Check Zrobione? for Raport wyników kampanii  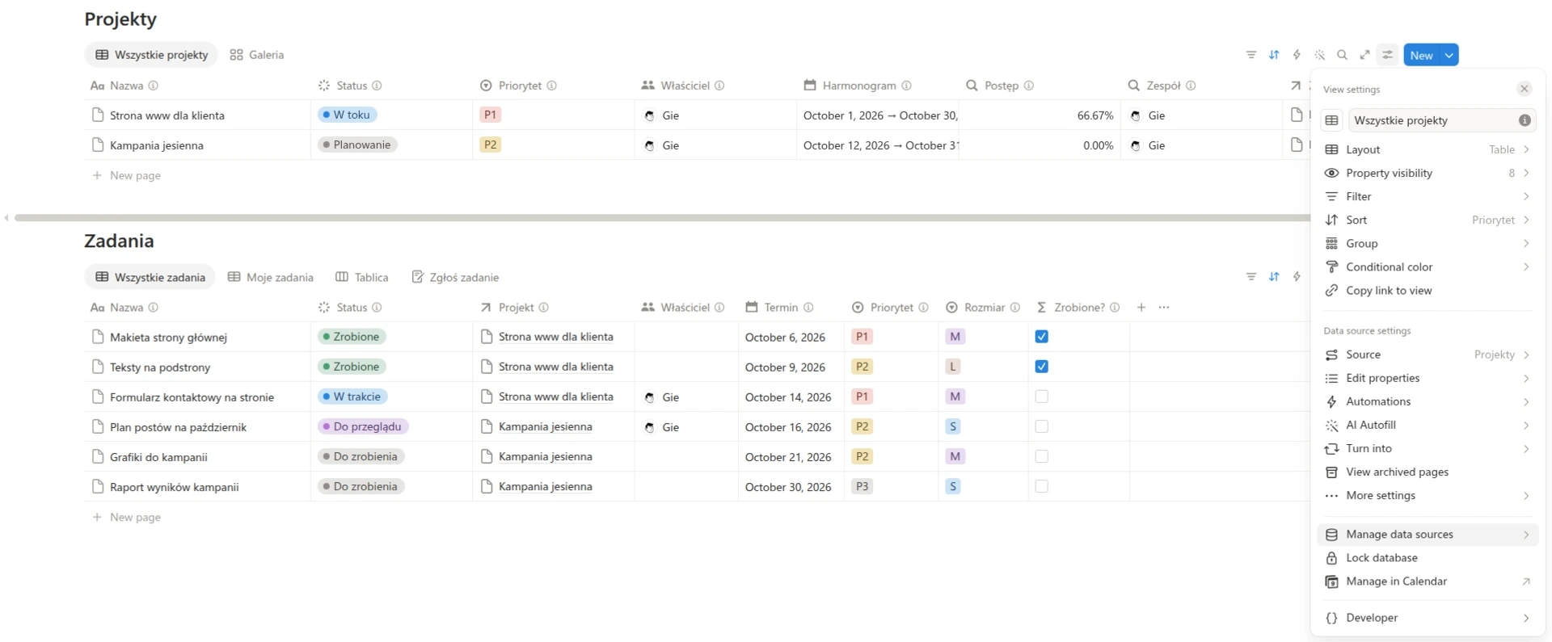(1042, 486)
